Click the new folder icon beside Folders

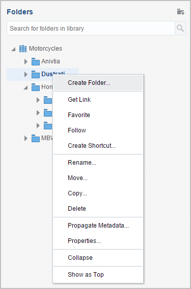click(x=180, y=12)
